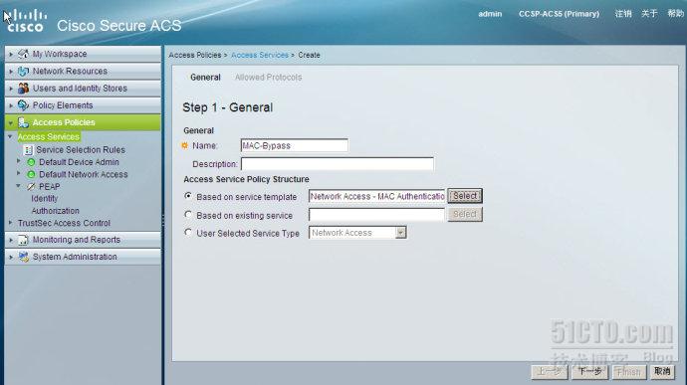This screenshot has width=687, height=385.
Task: Click the Access Policies icon
Action: 23,122
